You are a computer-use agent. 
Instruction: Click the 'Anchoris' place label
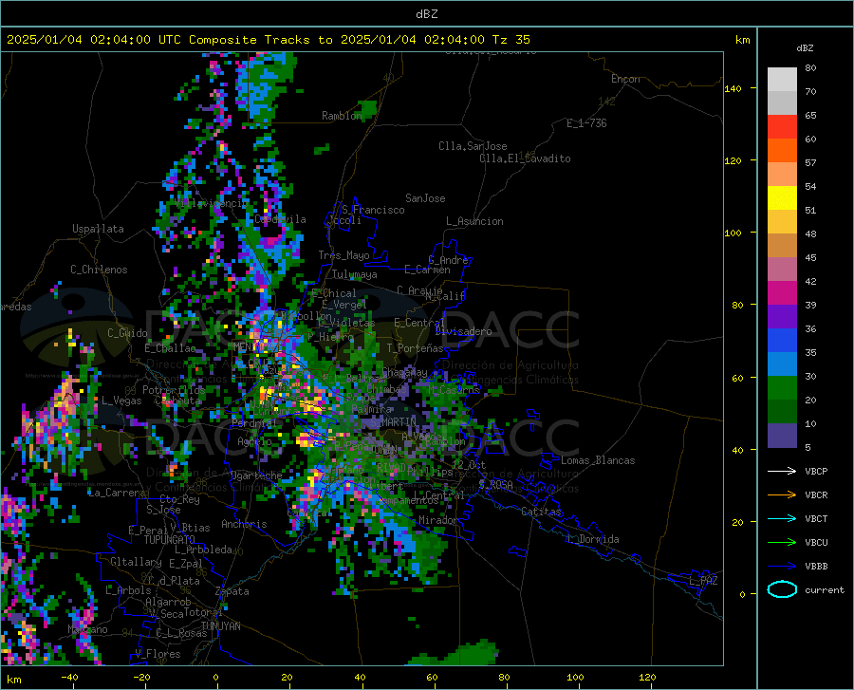pos(244,524)
